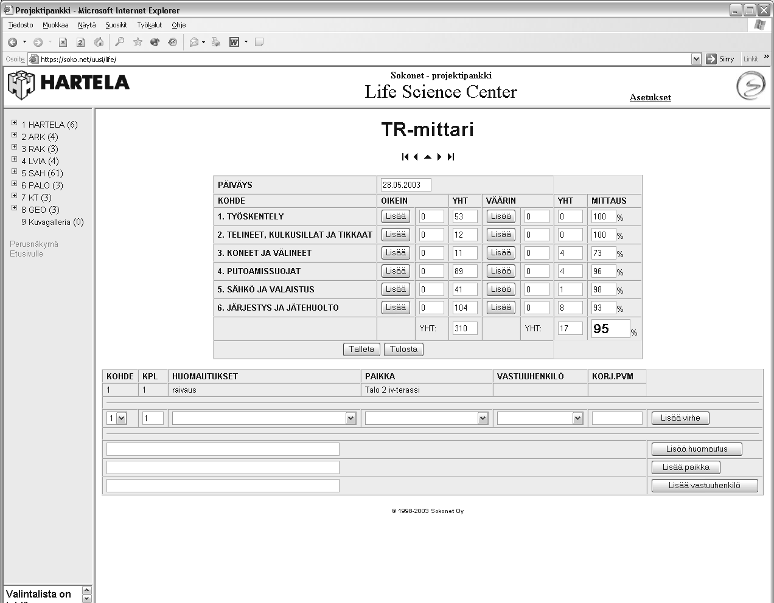Image resolution: width=774 pixels, height=603 pixels.
Task: Click the Päiväys date field 28.05.2003
Action: (405, 185)
